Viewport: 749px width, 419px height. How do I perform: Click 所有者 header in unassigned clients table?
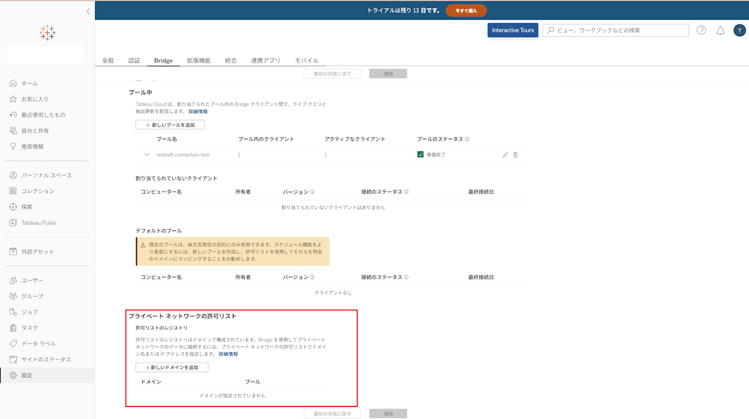(243, 192)
